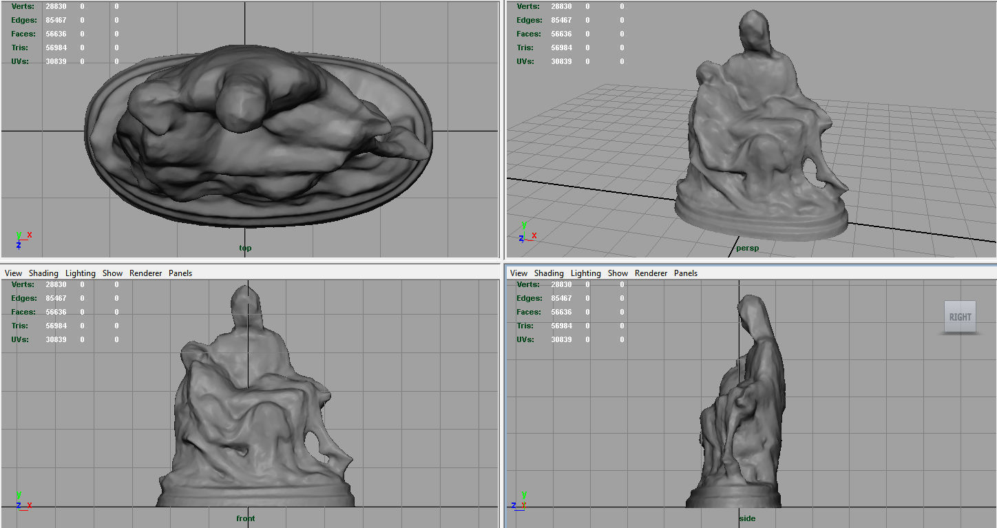This screenshot has height=528, width=997.
Task: Click the 56984 Tris value in side view
Action: [x=561, y=326]
